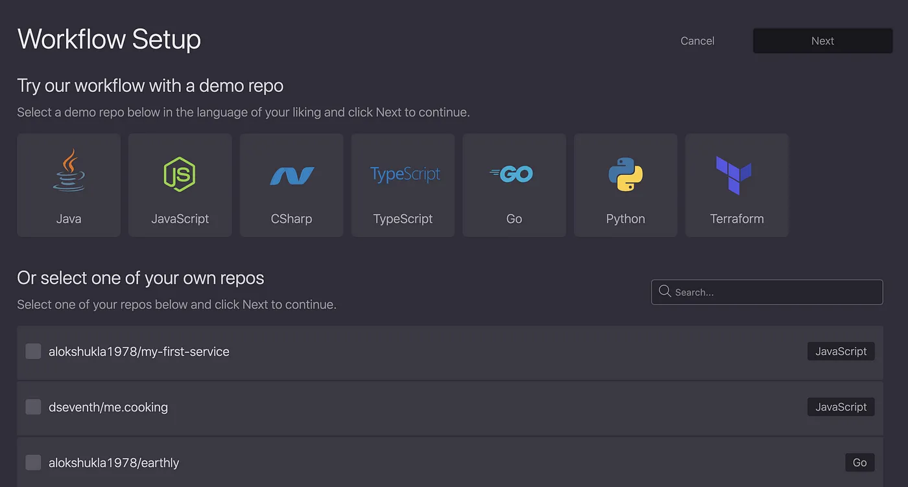The width and height of the screenshot is (908, 487).
Task: Focus the Search repos input field
Action: point(767,292)
